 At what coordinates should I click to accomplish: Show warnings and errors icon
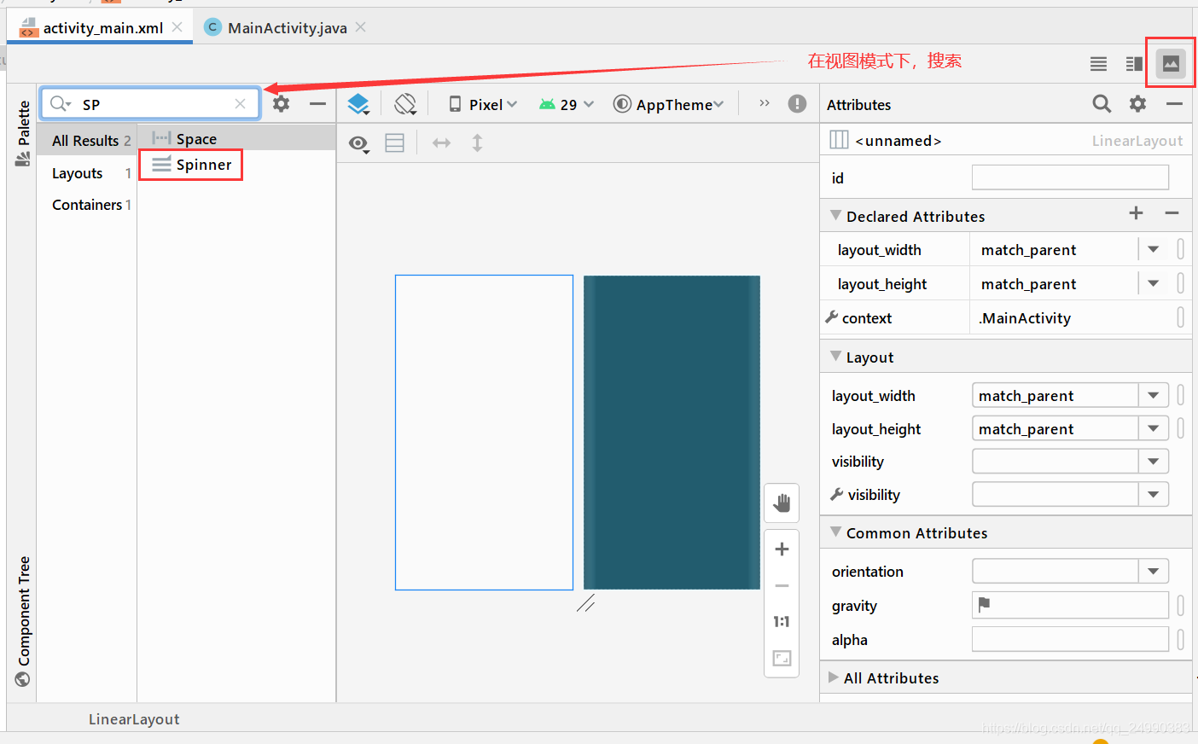pos(797,103)
